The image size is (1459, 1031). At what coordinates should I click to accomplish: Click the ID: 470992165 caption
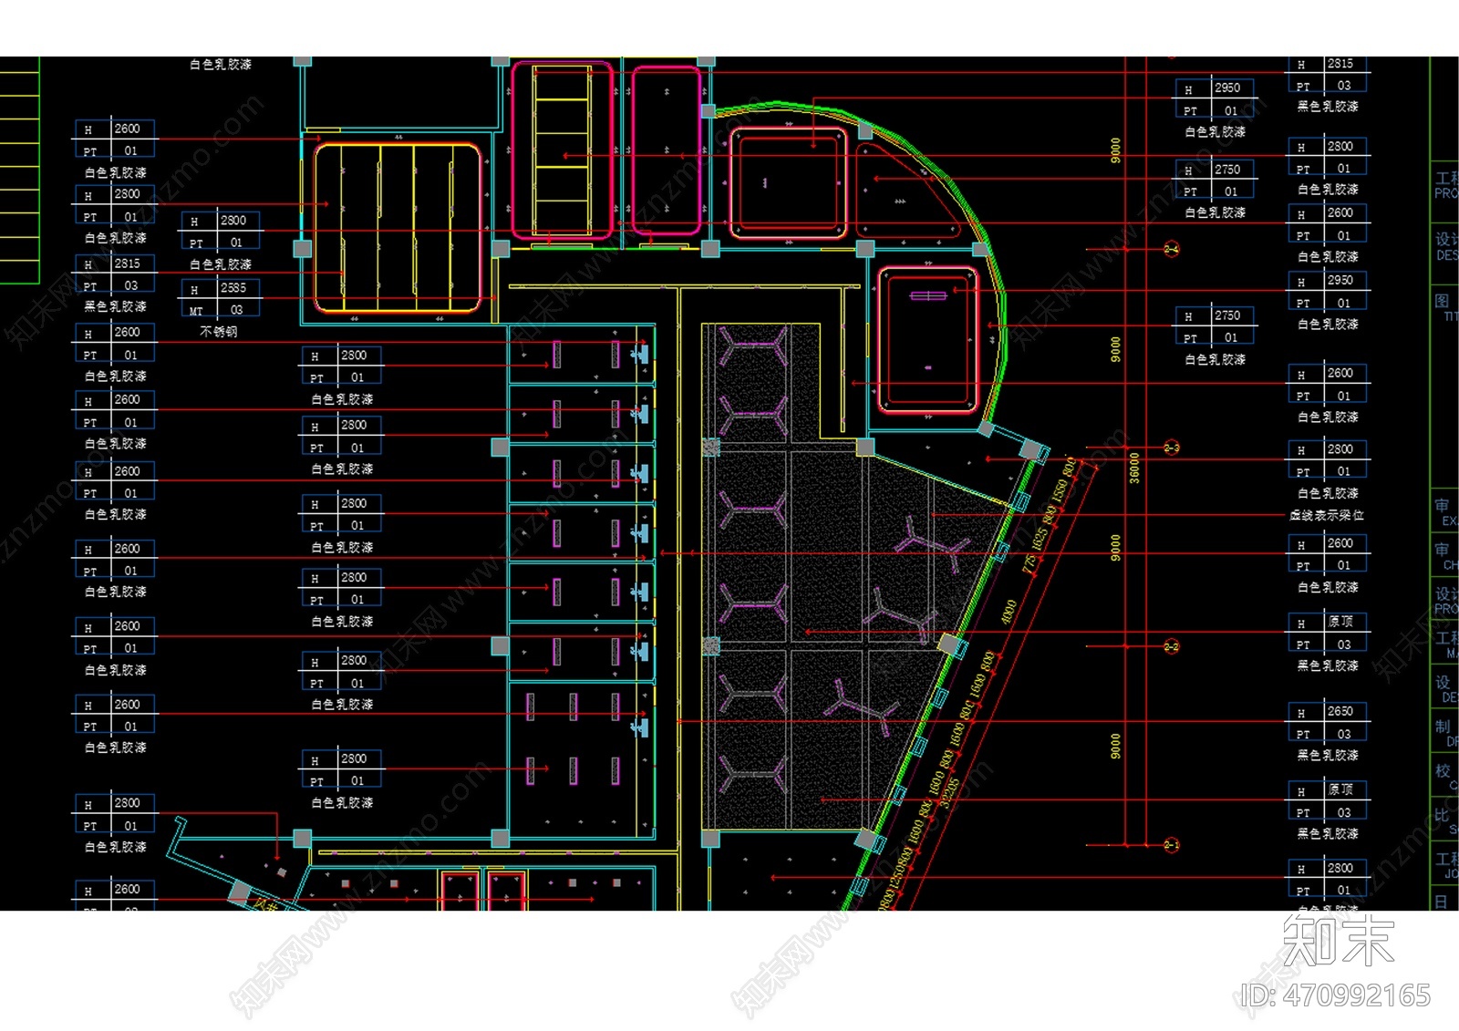[1337, 995]
